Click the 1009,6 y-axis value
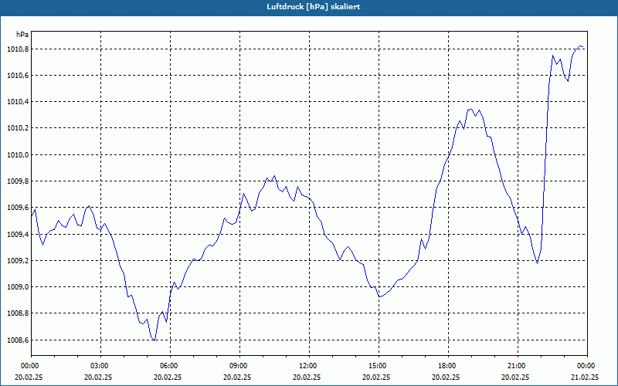This screenshot has height=386, width=618. (18, 208)
